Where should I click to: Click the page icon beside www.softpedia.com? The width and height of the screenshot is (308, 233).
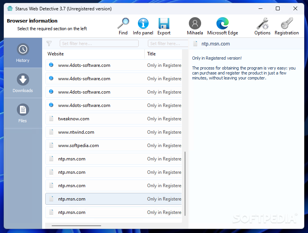(x=51, y=145)
